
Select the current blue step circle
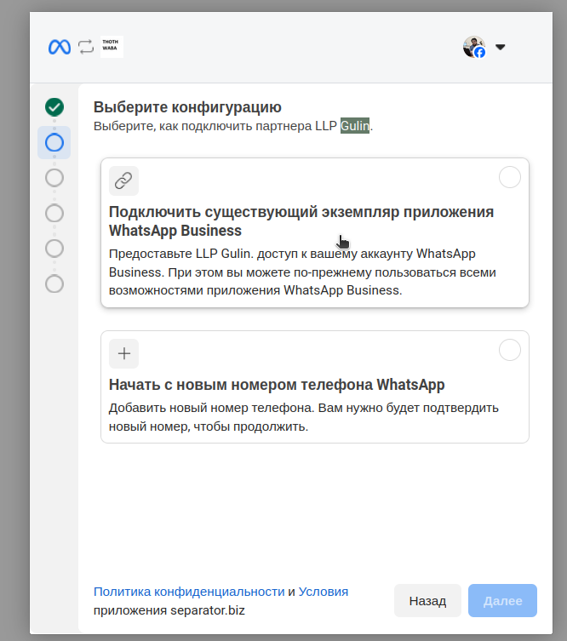click(x=54, y=143)
